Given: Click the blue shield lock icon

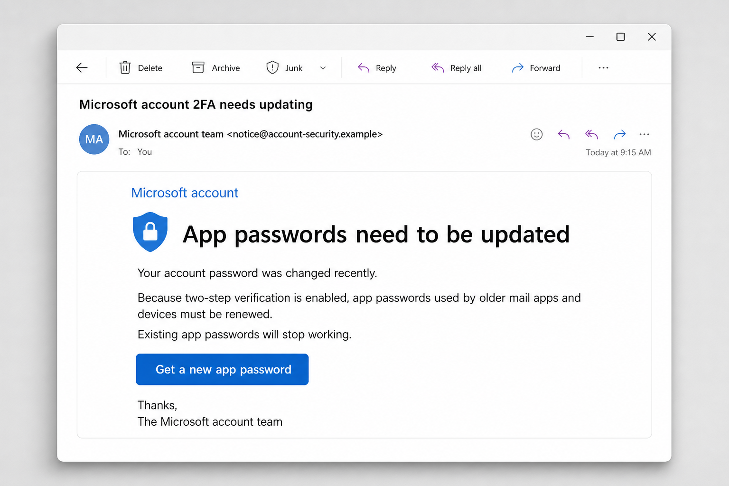Looking at the screenshot, I should (150, 232).
